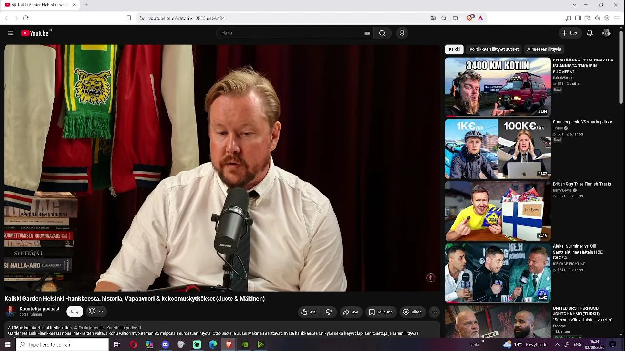Screen dimensions: 625x351
Task: Click the browser address bar URL
Action: [x=187, y=18]
